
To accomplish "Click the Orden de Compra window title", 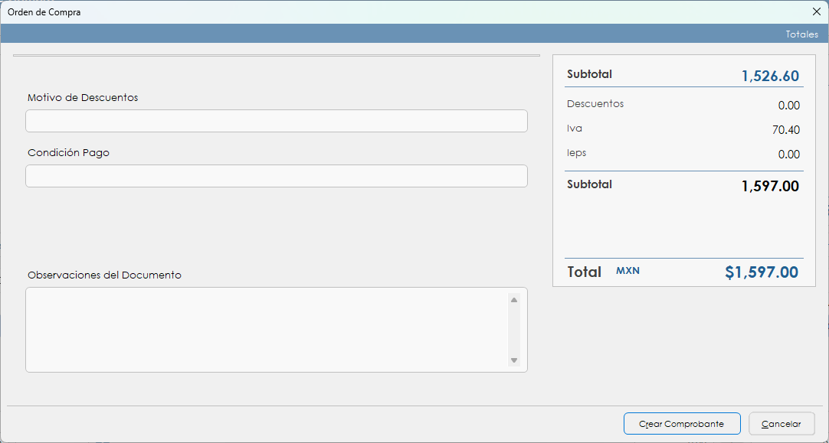I will click(44, 12).
